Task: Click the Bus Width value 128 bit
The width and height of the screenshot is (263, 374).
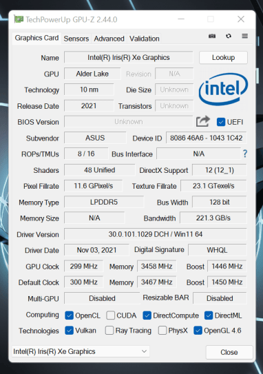Action: 220,202
